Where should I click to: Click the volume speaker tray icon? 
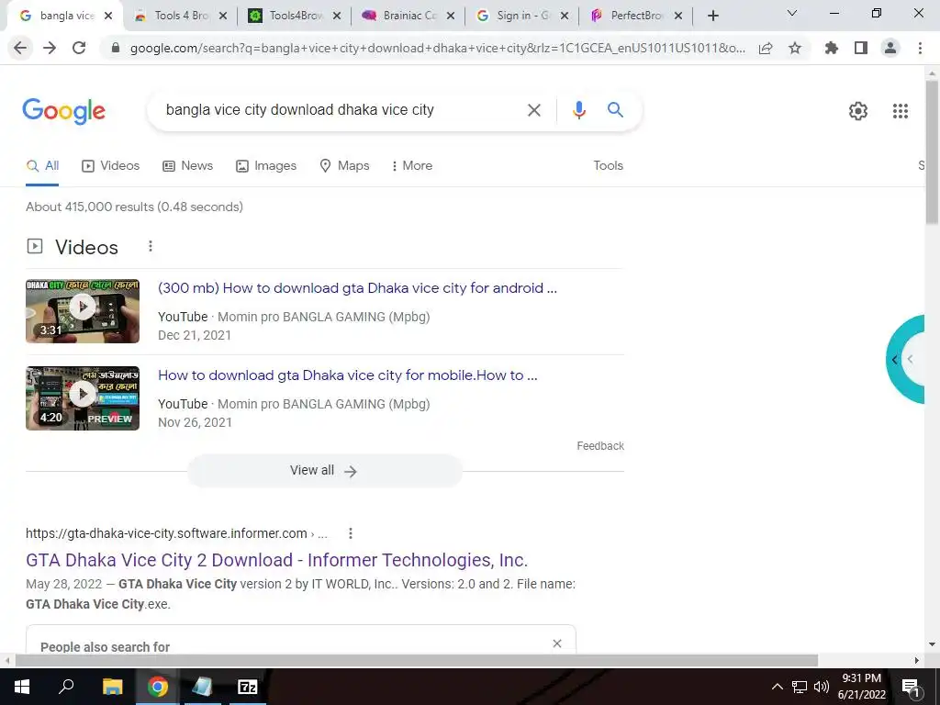tap(822, 687)
